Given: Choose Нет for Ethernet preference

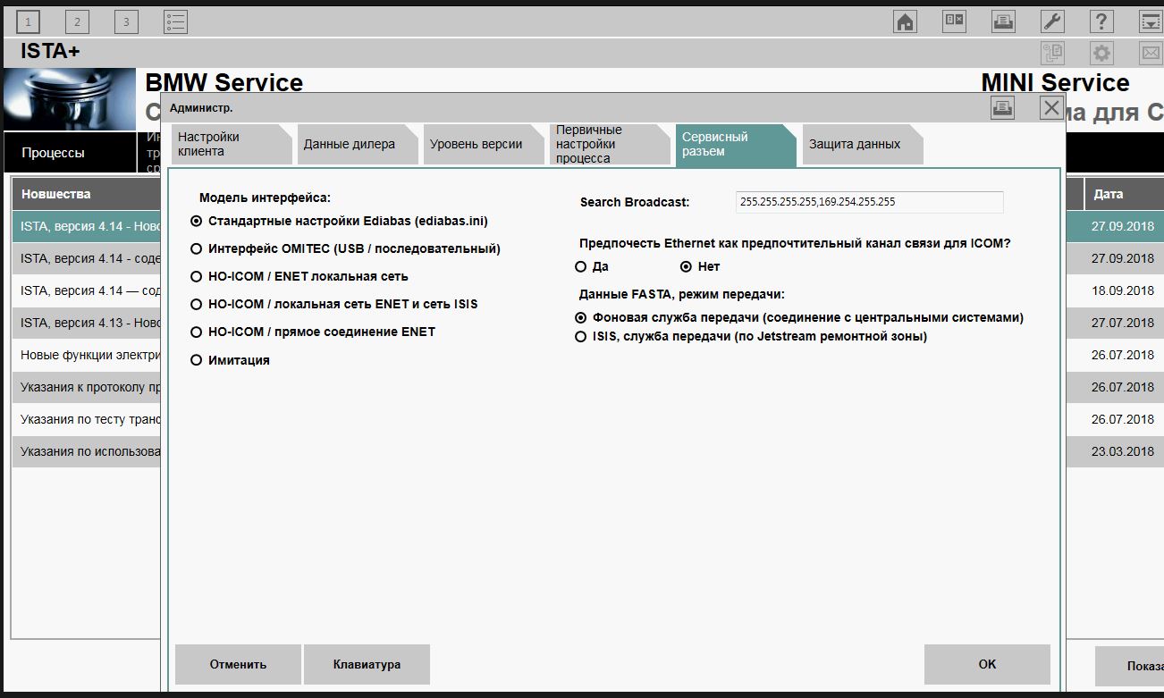Looking at the screenshot, I should pyautogui.click(x=700, y=266).
